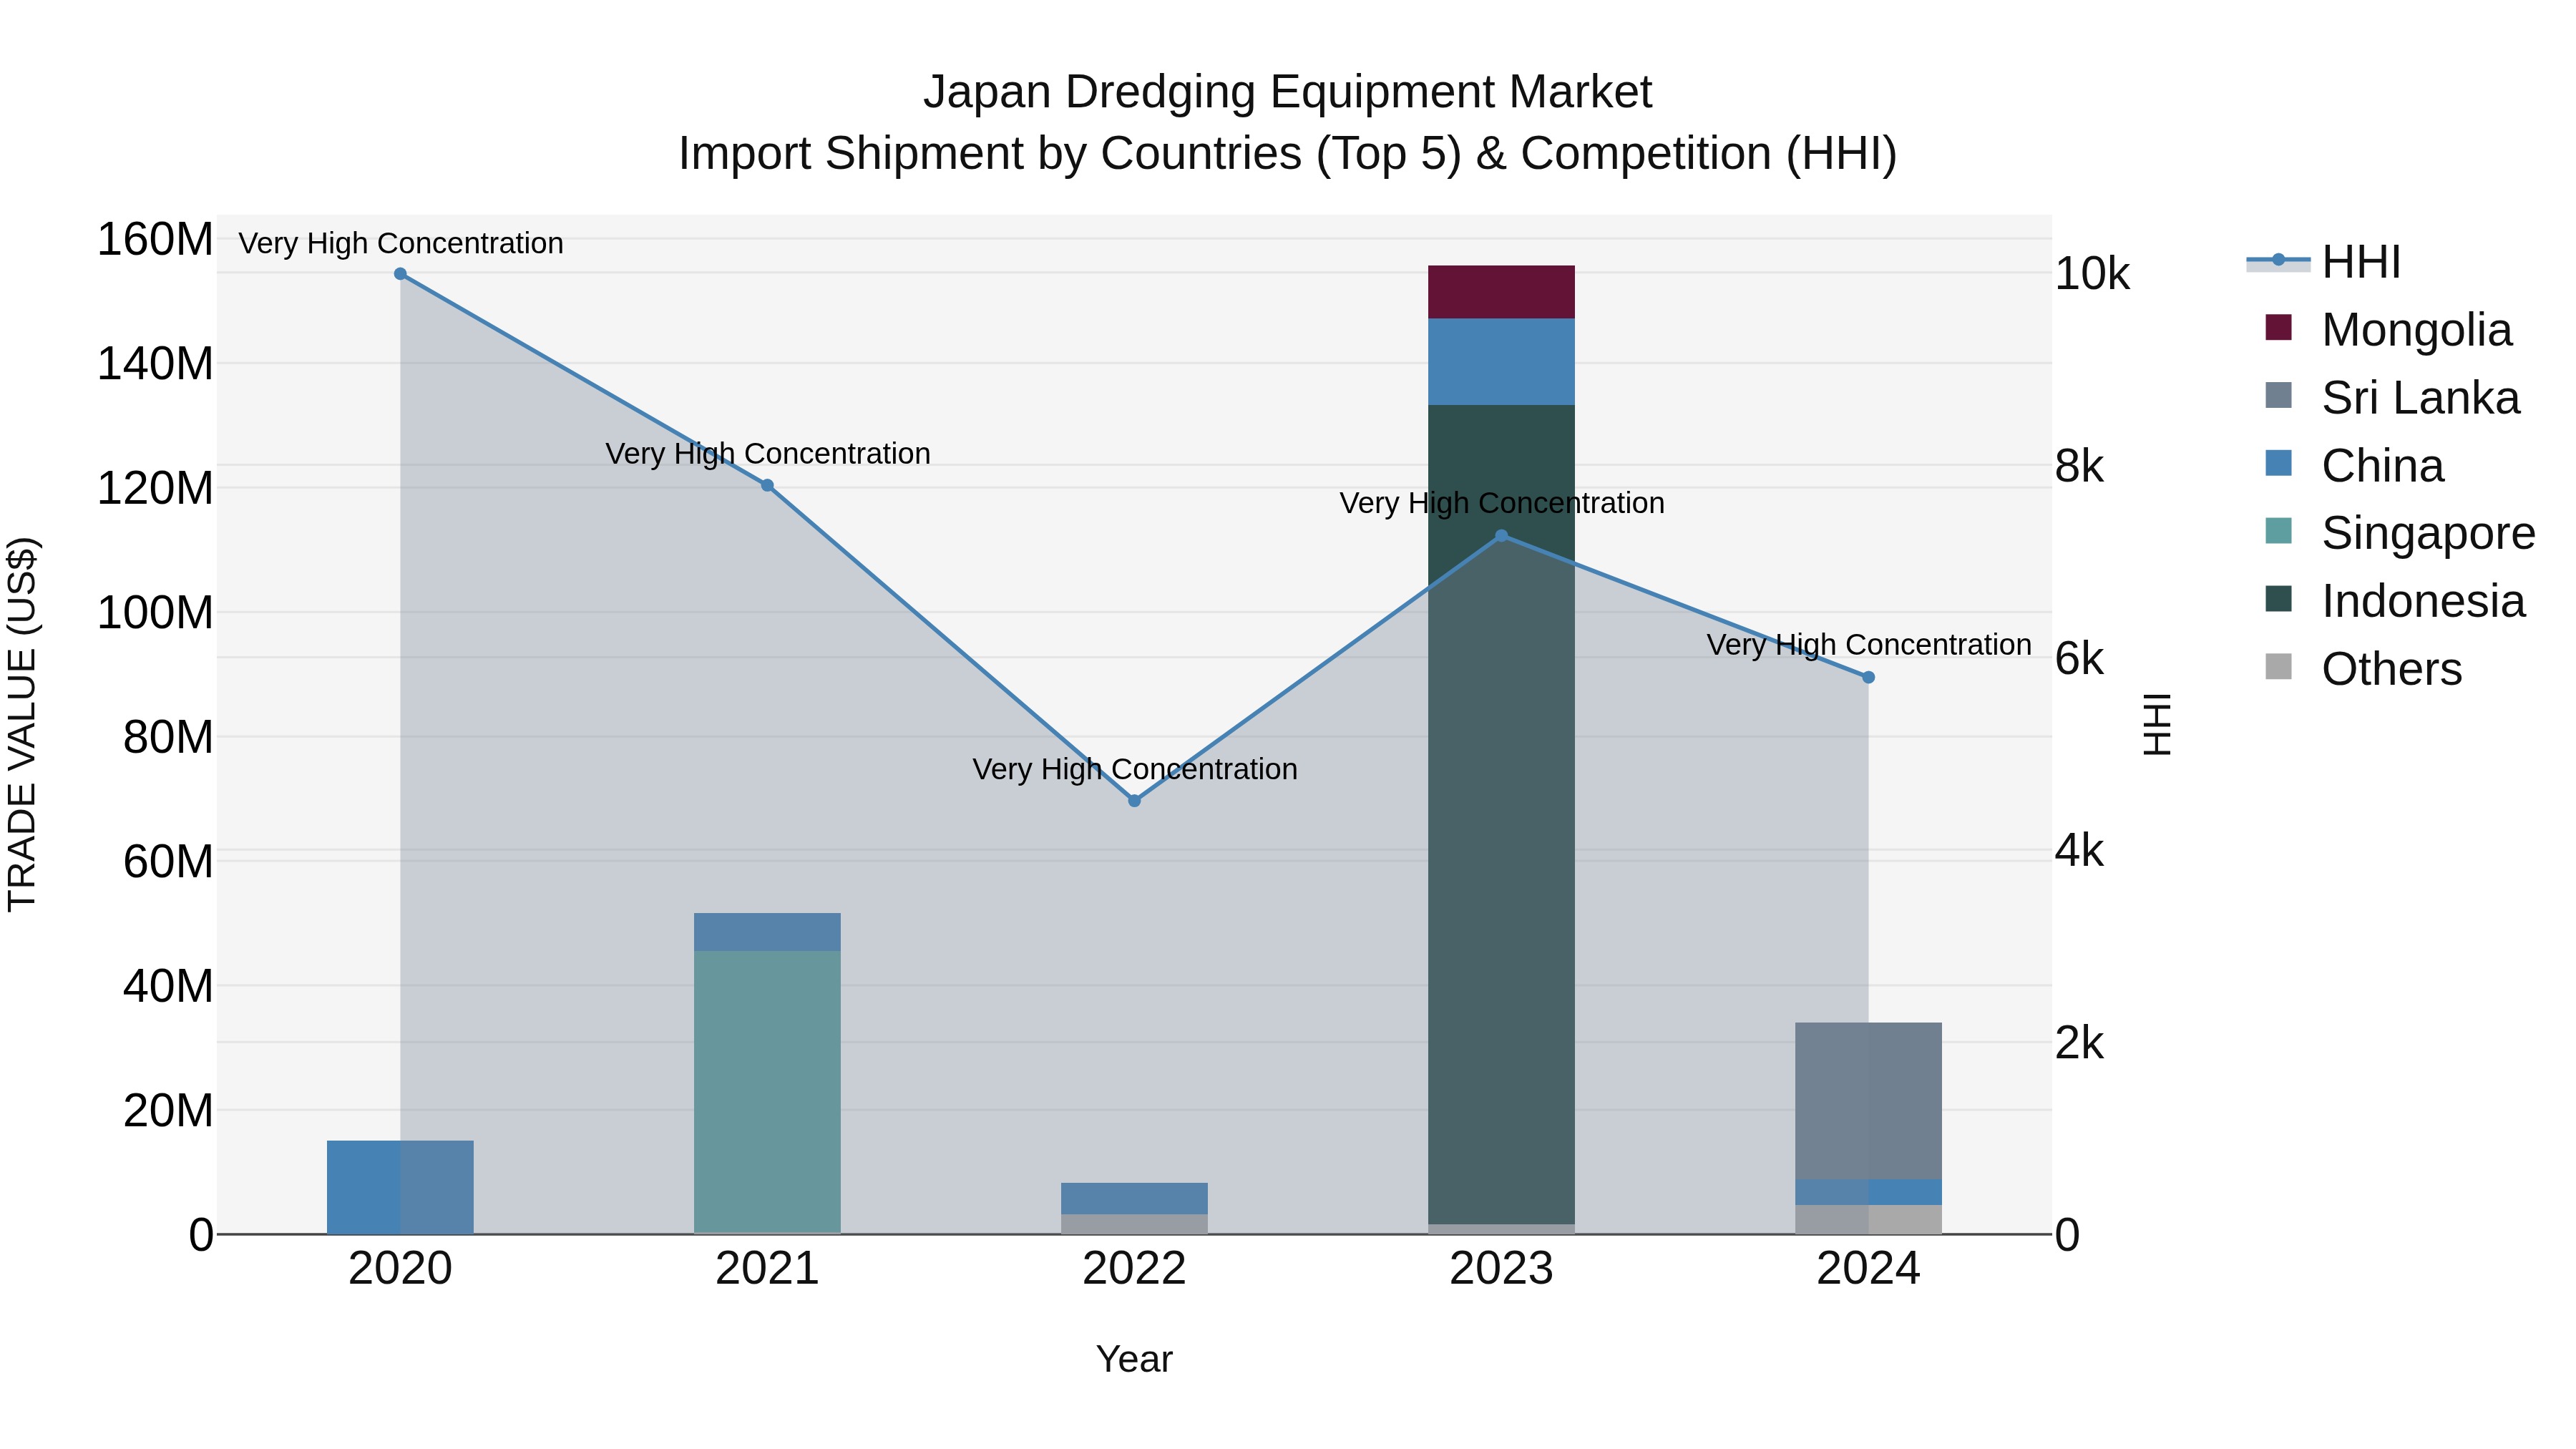Image resolution: width=2576 pixels, height=1449 pixels.
Task: Click the China segment atop 2021 bar
Action: pos(767,932)
